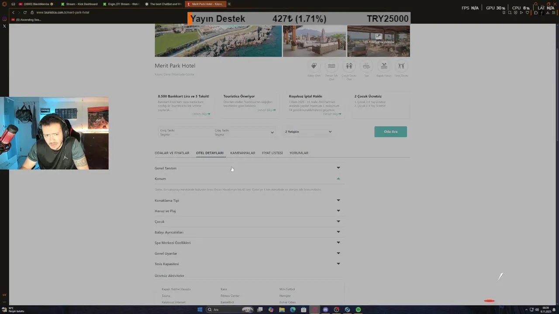Click the Windows Start button
The height and width of the screenshot is (314, 559).
click(x=200, y=310)
